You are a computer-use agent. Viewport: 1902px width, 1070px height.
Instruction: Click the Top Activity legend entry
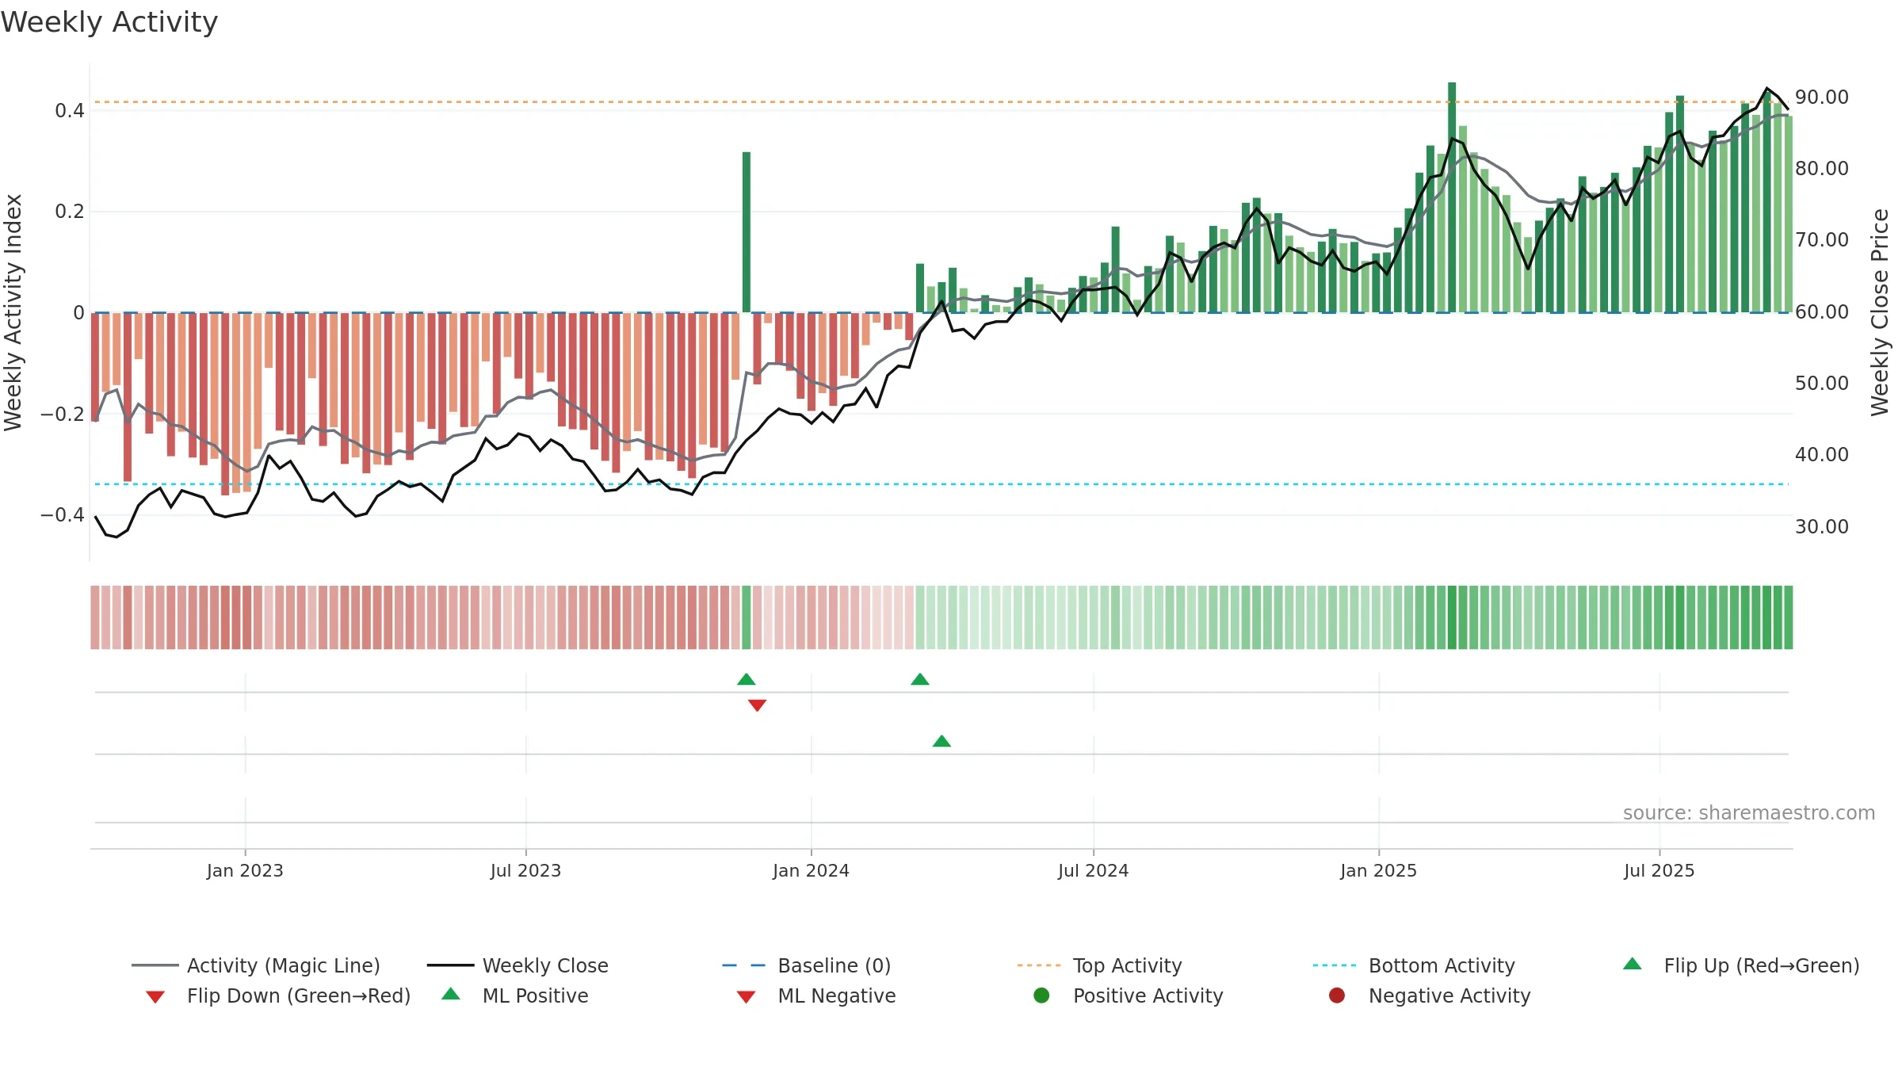point(1100,965)
